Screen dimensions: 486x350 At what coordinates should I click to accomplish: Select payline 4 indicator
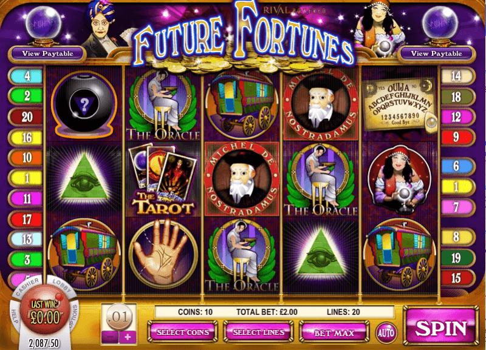pos(26,76)
